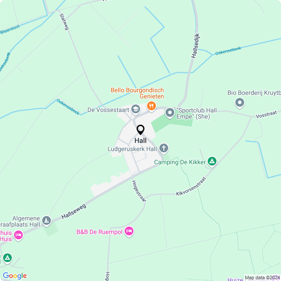The width and height of the screenshot is (281, 281).
Task: Select Algemene Begraafplaats Hall cemetery icon
Action: pyautogui.click(x=47, y=221)
